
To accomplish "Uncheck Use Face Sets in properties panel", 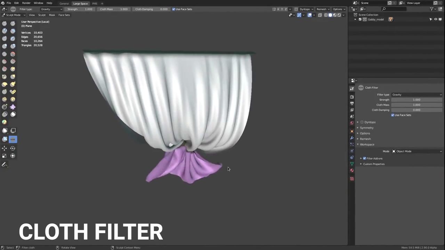I will 393,115.
